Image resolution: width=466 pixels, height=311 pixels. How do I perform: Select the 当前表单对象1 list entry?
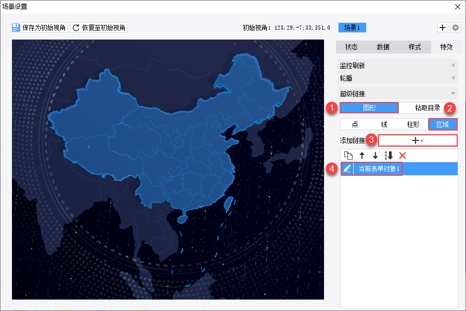pos(399,169)
